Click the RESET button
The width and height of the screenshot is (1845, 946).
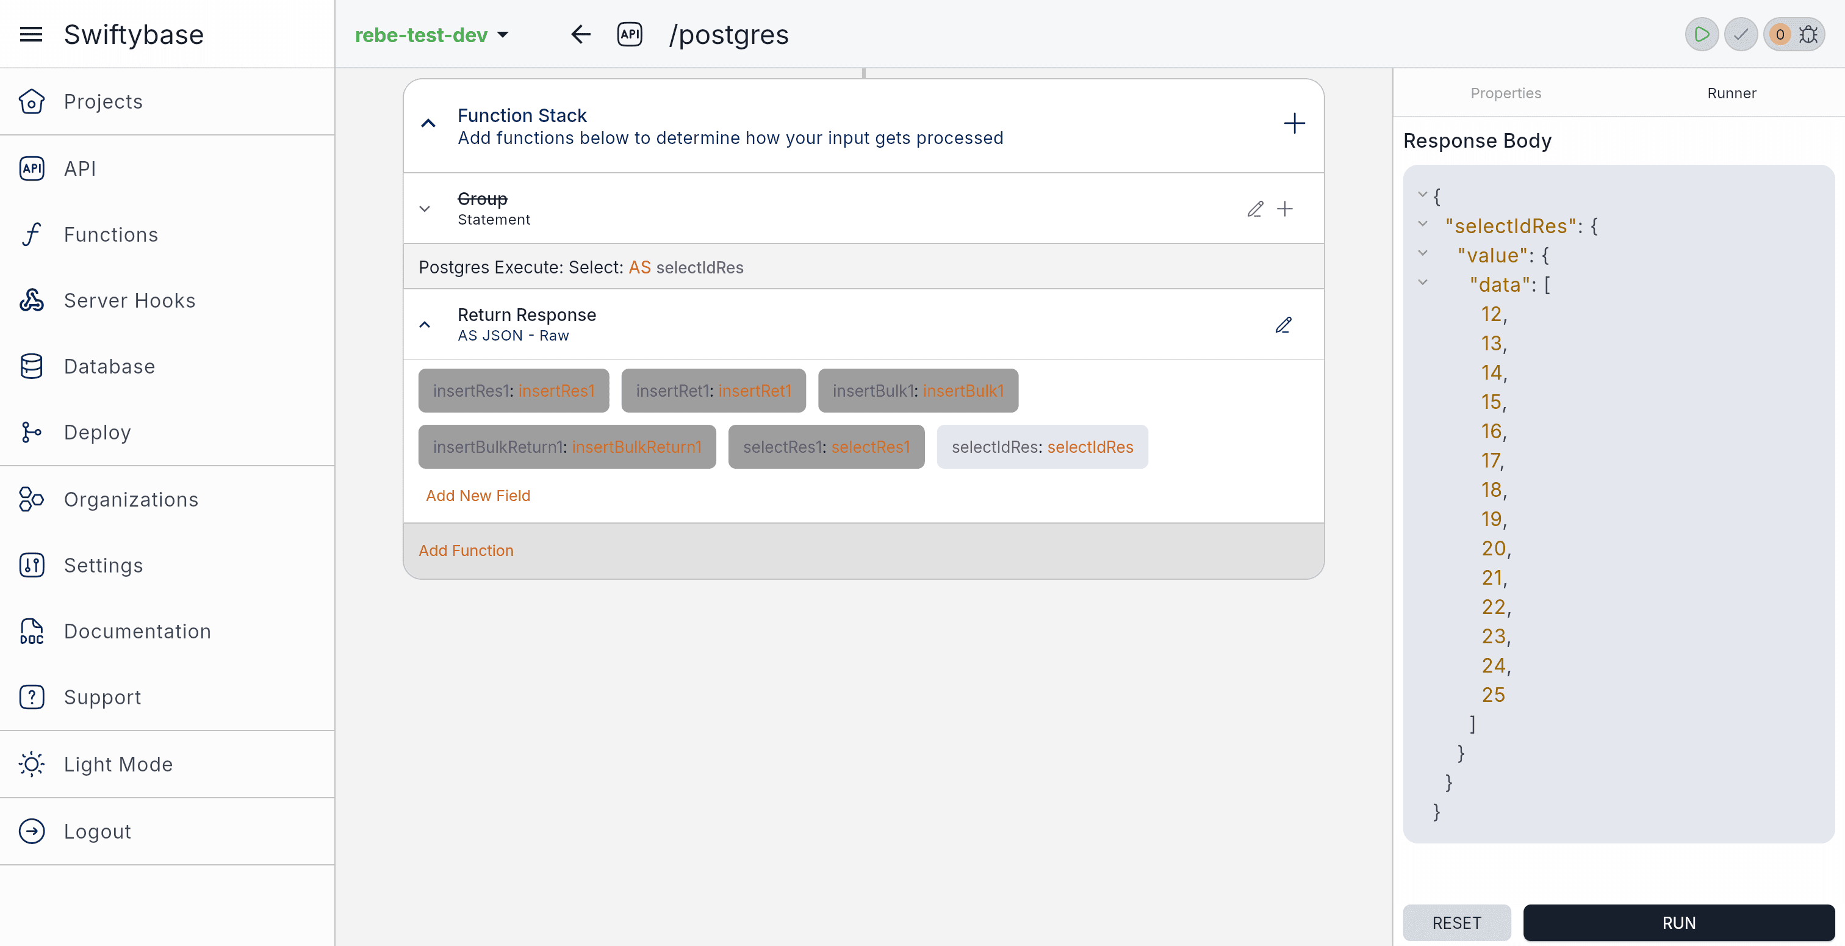[x=1457, y=923]
